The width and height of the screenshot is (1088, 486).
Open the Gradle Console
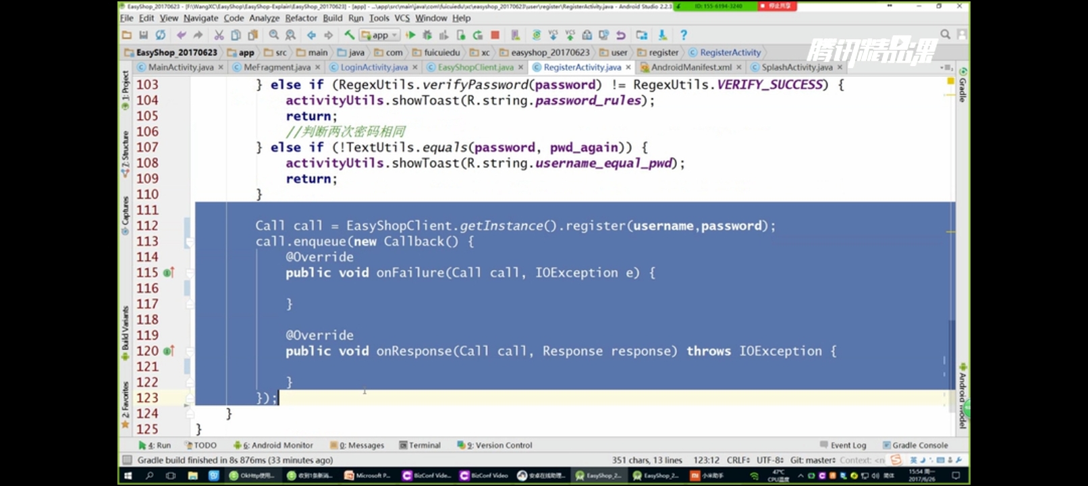click(915, 446)
